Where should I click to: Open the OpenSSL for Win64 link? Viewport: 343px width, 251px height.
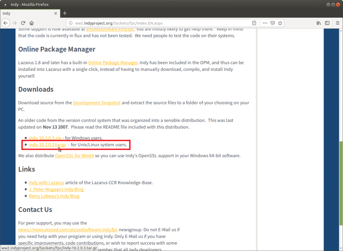[74, 156]
